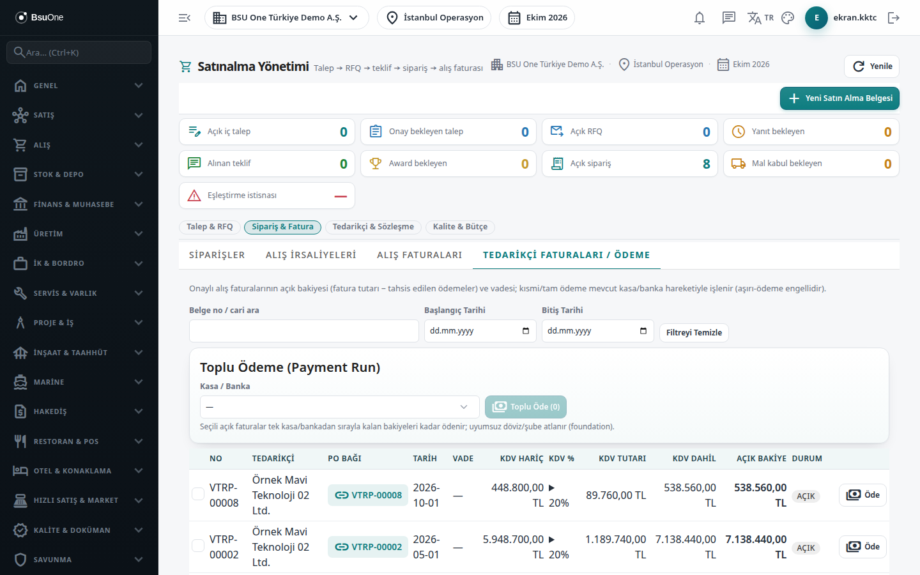Viewport: 920px width, 575px height.
Task: Open Kalite & Doküman badge icon
Action: pyautogui.click(x=20, y=530)
